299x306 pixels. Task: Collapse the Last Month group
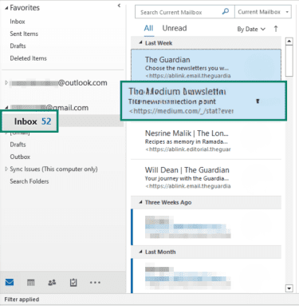(x=140, y=252)
